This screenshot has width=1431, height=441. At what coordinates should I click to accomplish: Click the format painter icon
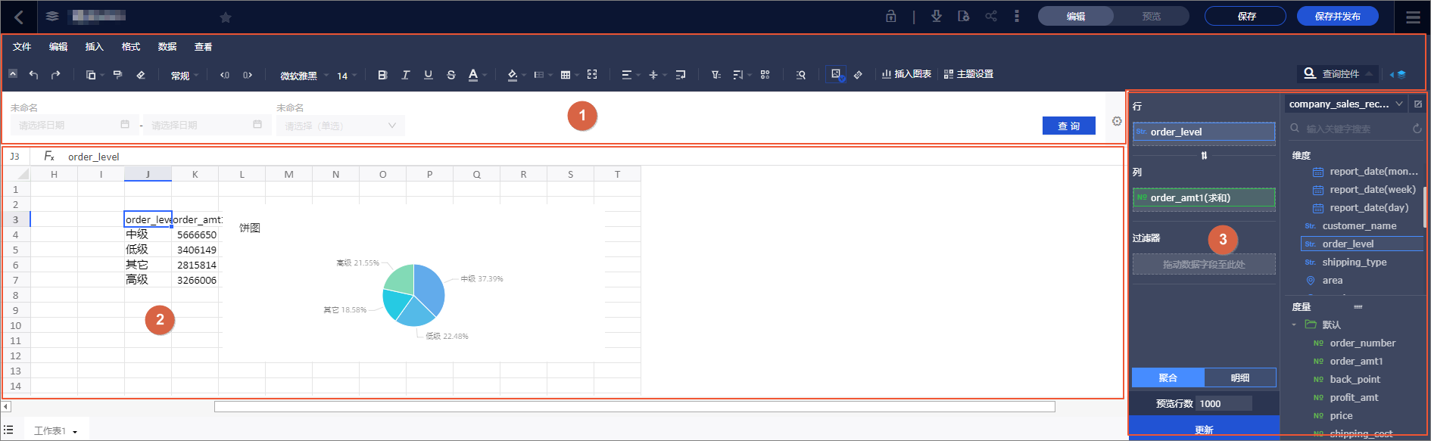117,74
